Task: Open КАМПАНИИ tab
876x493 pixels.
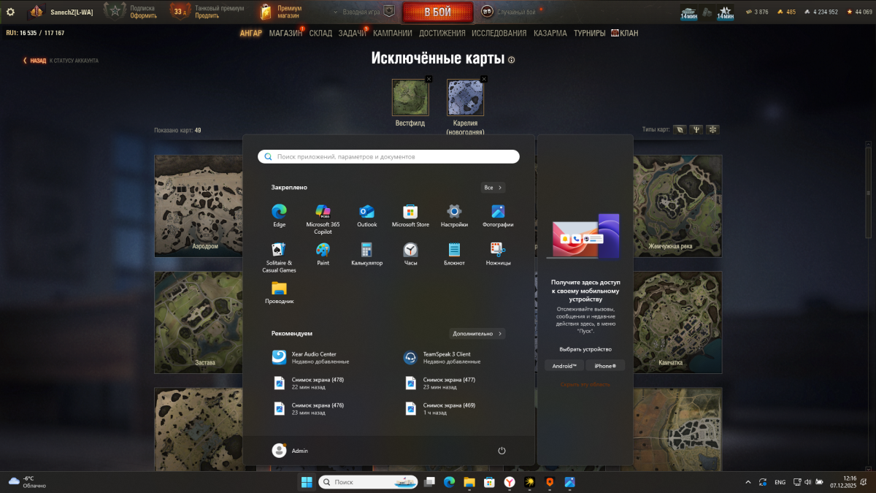Action: point(392,33)
